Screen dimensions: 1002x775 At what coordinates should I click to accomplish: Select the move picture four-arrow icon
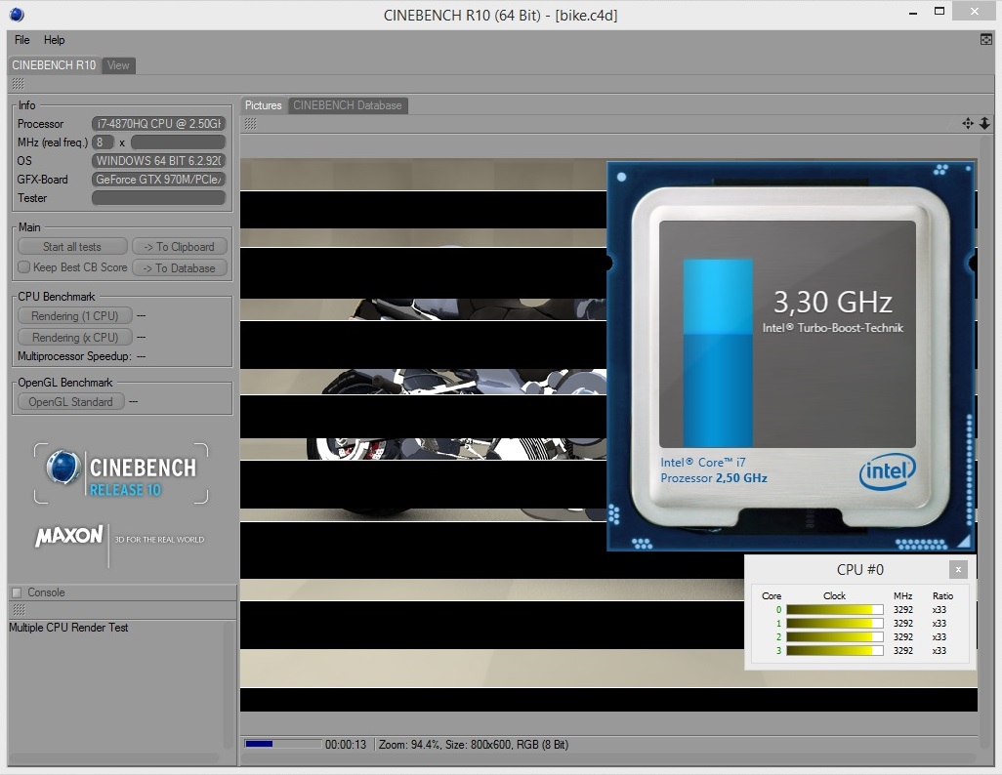968,123
